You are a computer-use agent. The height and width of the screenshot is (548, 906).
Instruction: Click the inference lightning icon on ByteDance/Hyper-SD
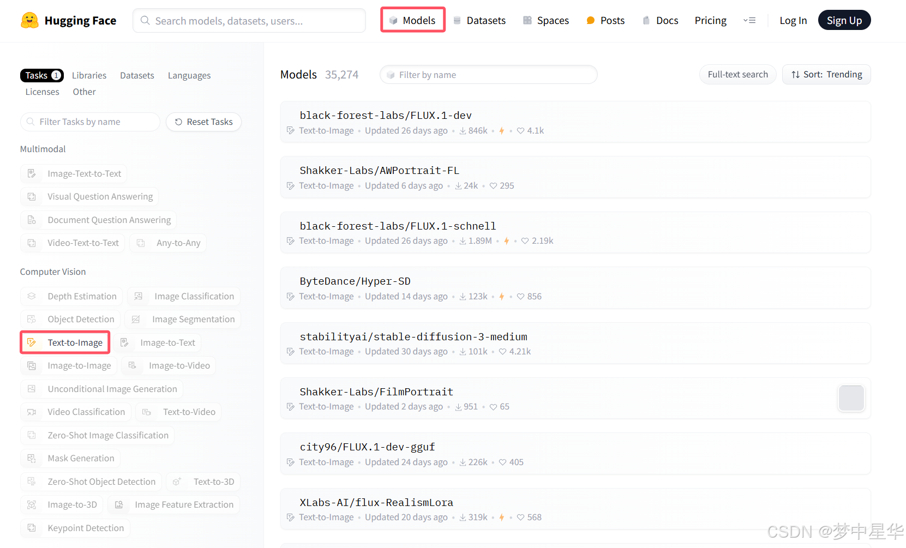[501, 296]
